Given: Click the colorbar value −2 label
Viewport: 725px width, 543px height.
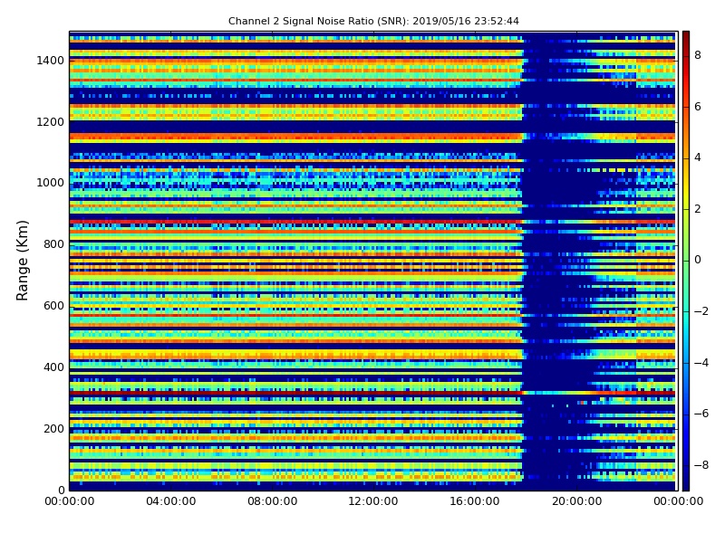Looking at the screenshot, I should pos(701,311).
